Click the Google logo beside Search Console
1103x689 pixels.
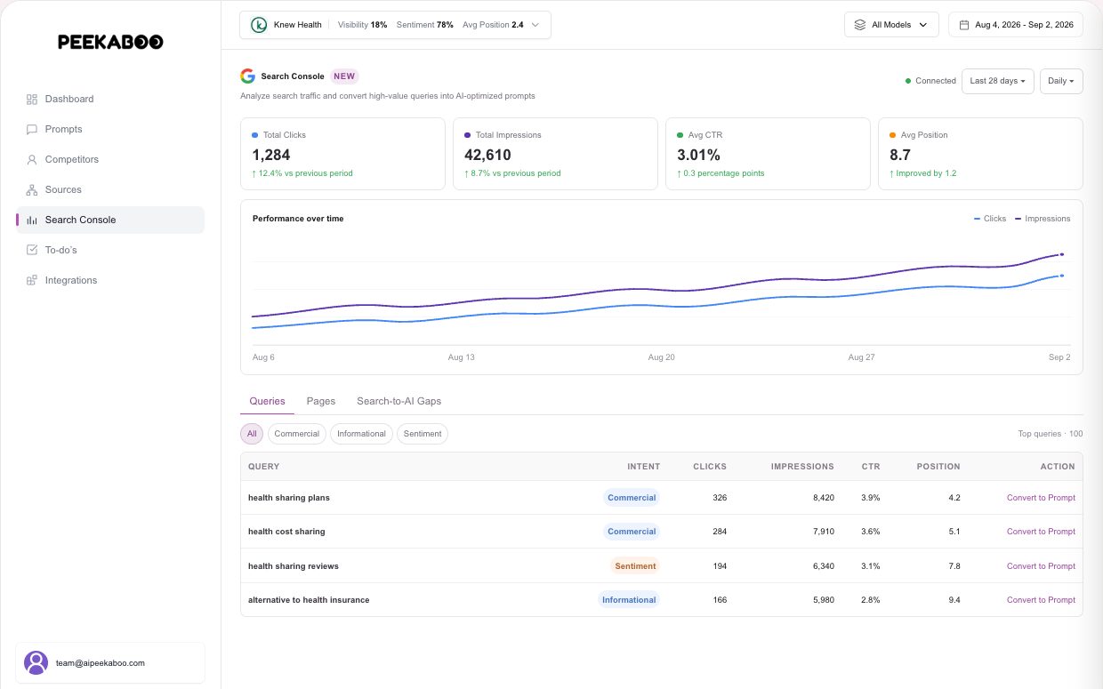247,76
